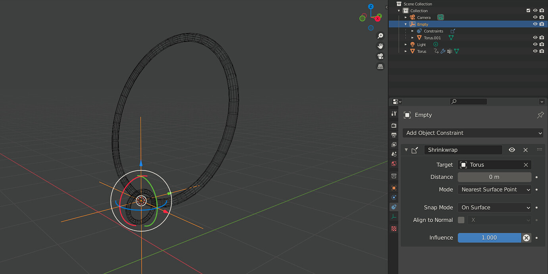Hide Empty in viewport with eye icon
Image resolution: width=548 pixels, height=274 pixels.
[535, 24]
